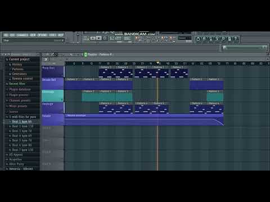Viewport: 270px width, 202px height.
Task: Arm the record button in transport
Action: pyautogui.click(x=105, y=38)
